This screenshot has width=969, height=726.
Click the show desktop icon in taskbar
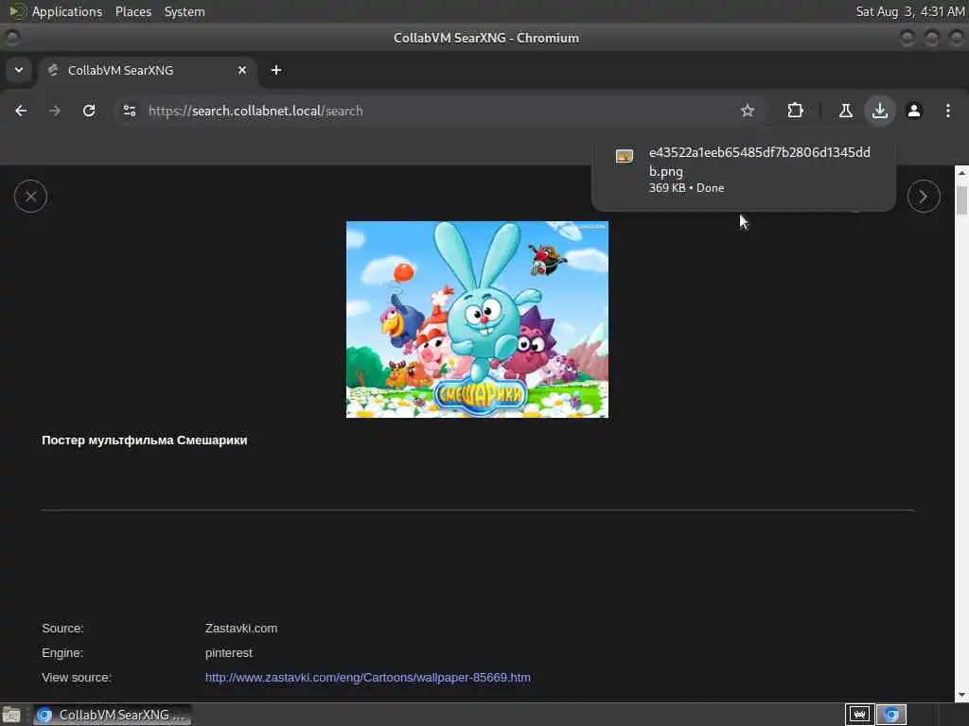[11, 715]
